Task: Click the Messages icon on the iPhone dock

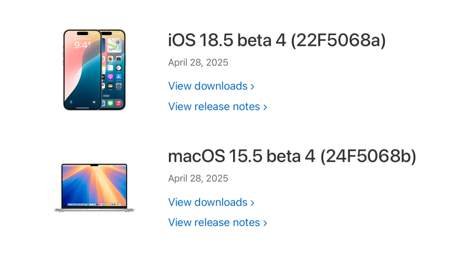Action: coord(110,104)
